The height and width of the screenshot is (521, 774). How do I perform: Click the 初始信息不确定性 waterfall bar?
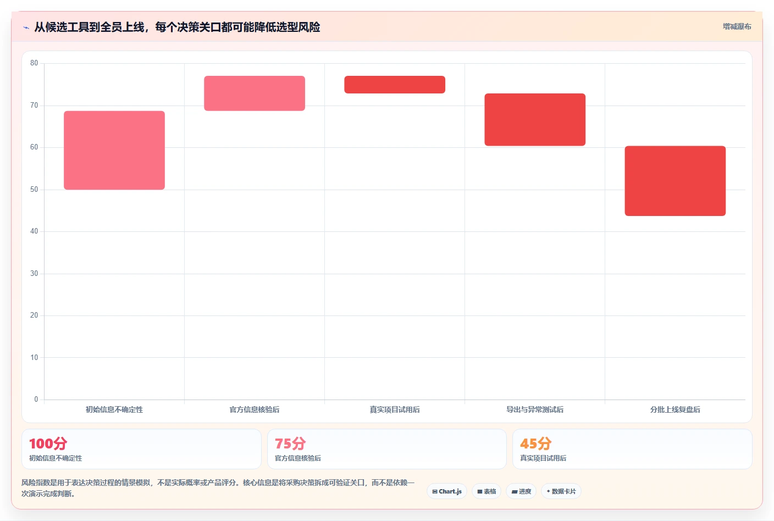click(x=114, y=150)
